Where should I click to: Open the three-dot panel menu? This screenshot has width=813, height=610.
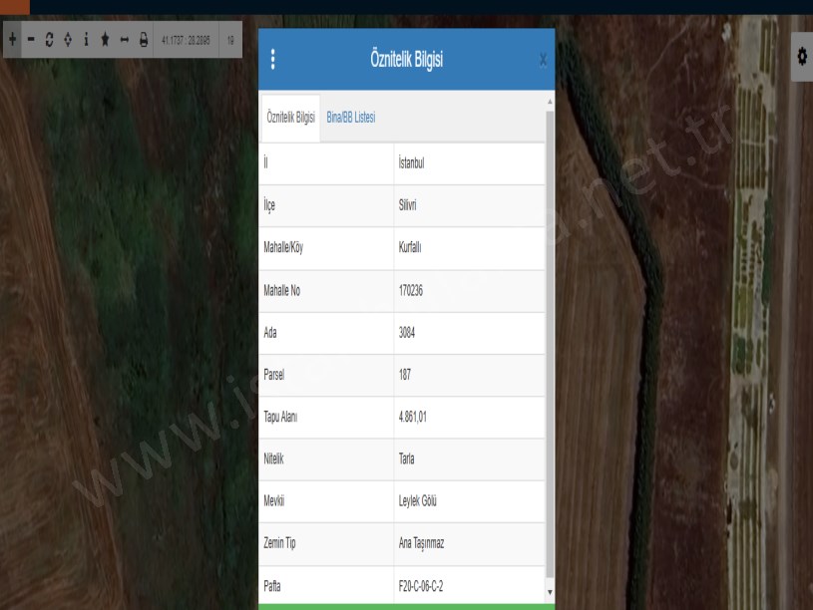pos(272,60)
